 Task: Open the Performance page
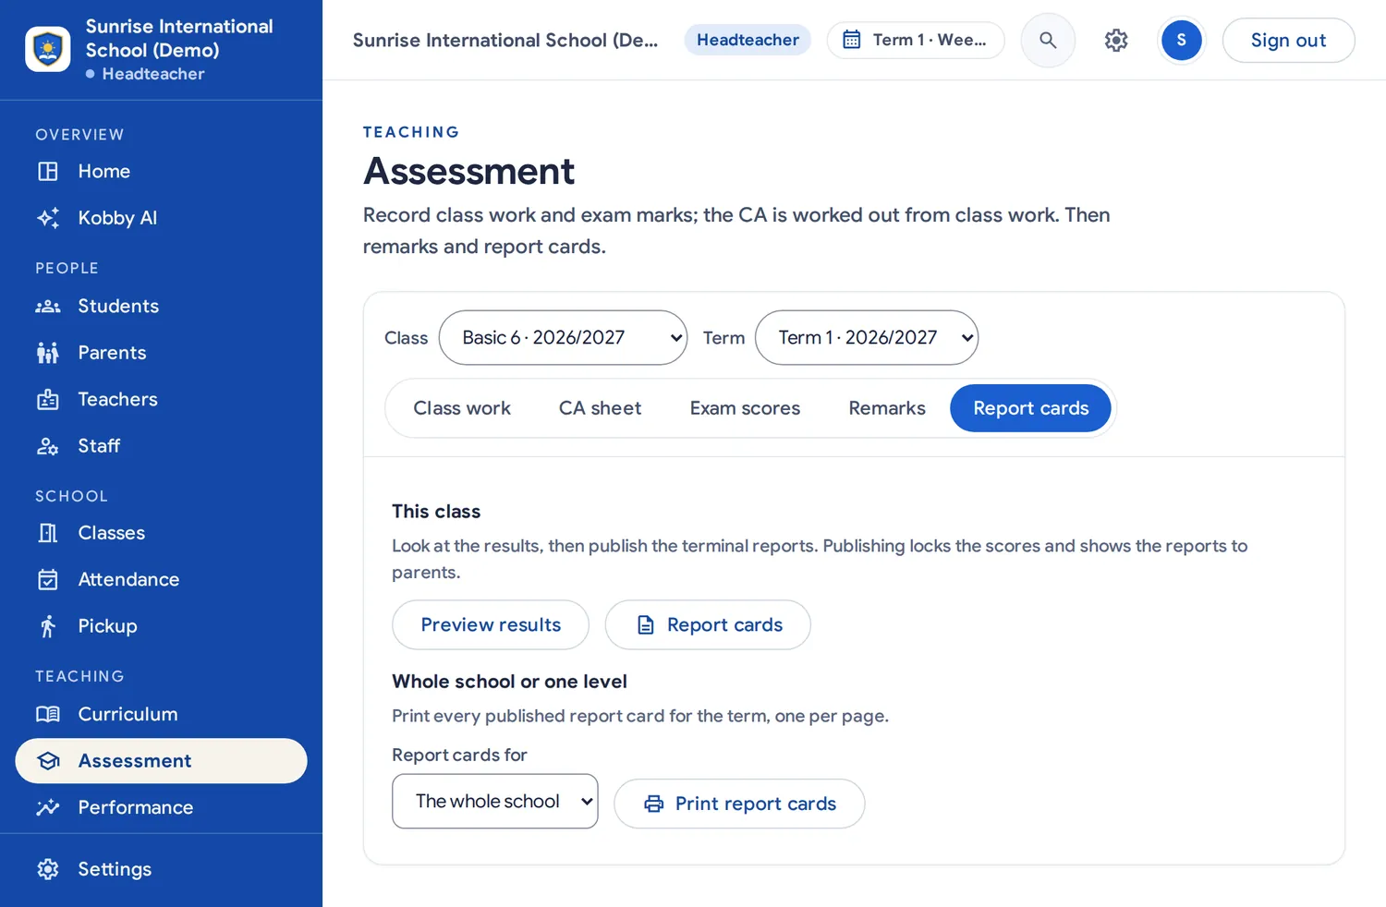161,807
